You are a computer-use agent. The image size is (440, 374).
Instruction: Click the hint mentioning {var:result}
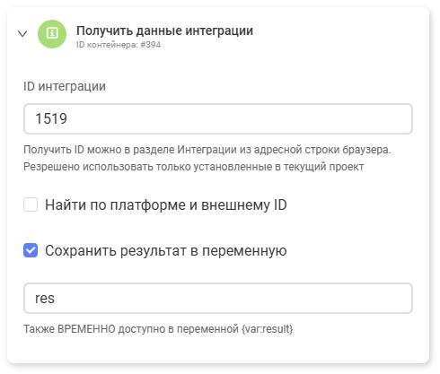point(158,329)
